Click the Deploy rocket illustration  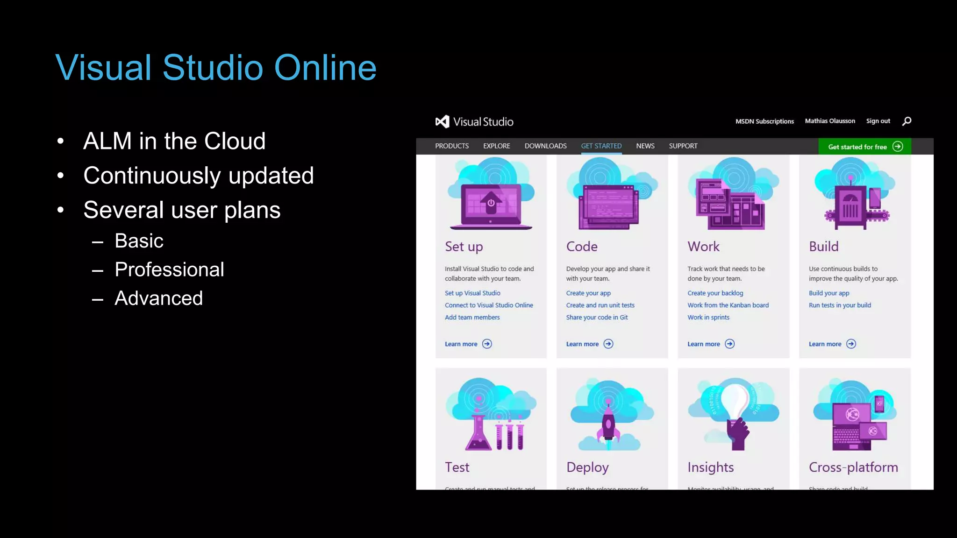(612, 414)
